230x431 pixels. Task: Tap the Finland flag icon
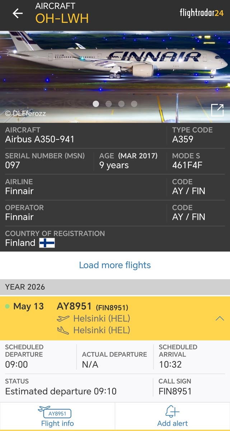pos(47,243)
